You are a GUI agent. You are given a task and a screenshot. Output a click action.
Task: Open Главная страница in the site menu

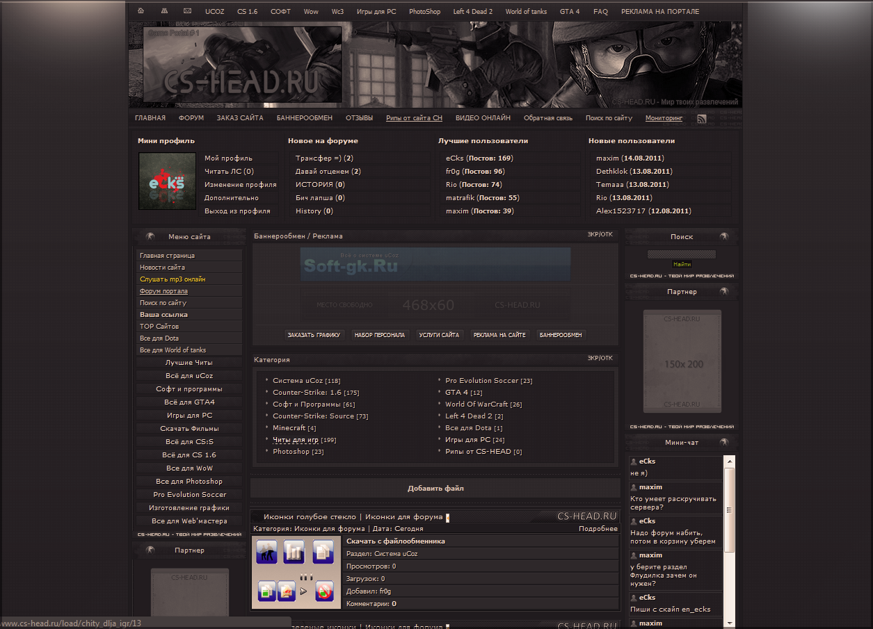pyautogui.click(x=189, y=256)
